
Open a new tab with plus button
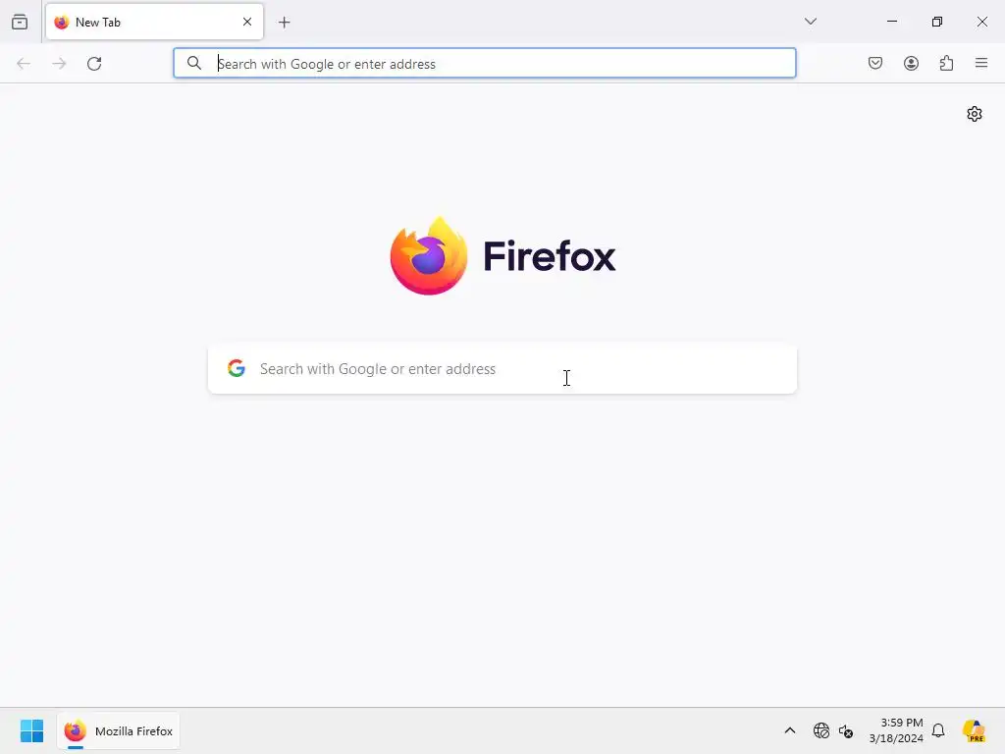(285, 23)
